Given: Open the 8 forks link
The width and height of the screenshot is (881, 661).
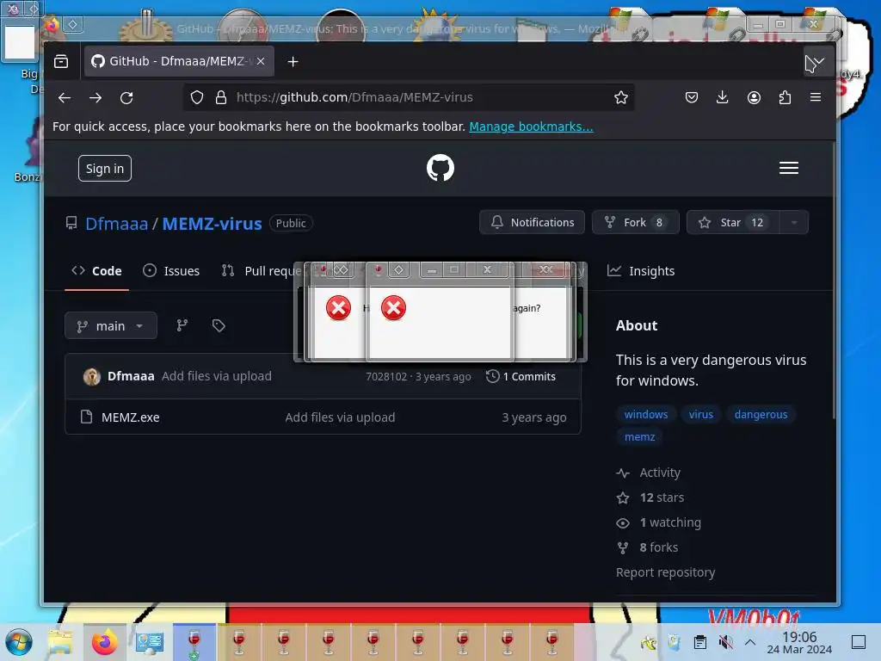Looking at the screenshot, I should (x=647, y=547).
